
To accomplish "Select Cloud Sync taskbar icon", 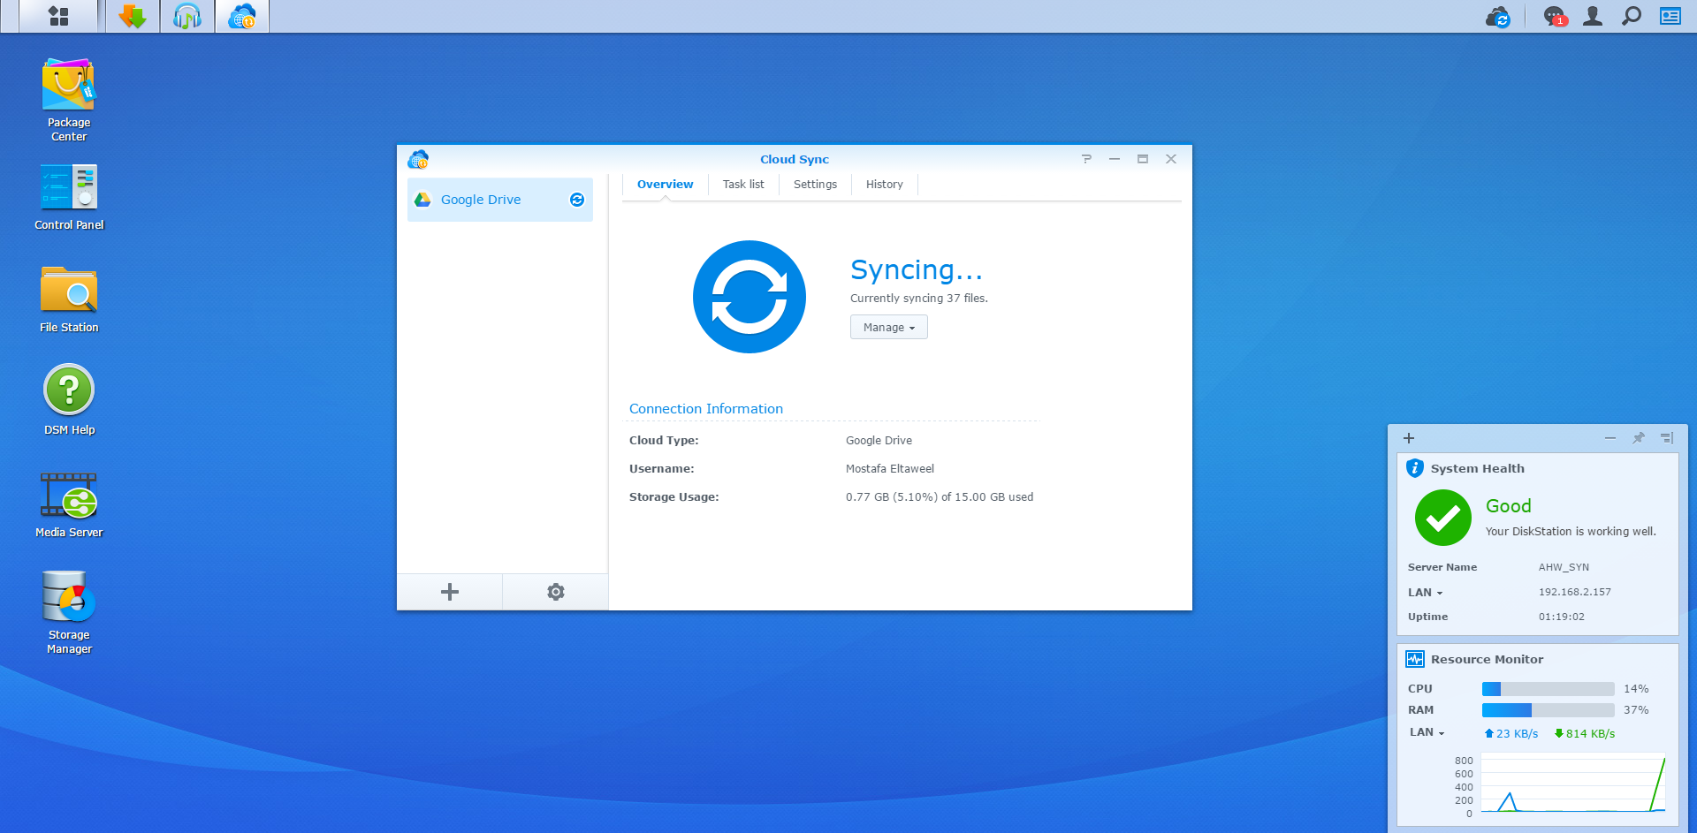I will tap(242, 16).
